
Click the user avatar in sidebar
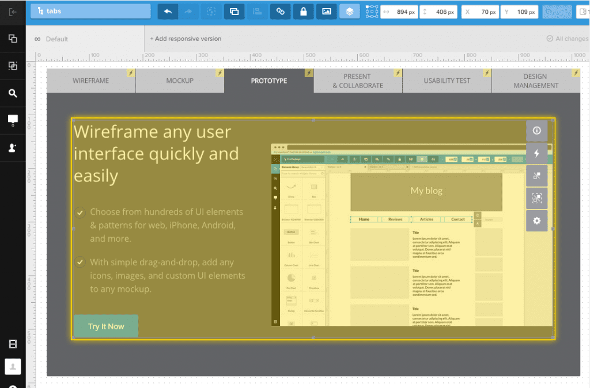(13, 367)
